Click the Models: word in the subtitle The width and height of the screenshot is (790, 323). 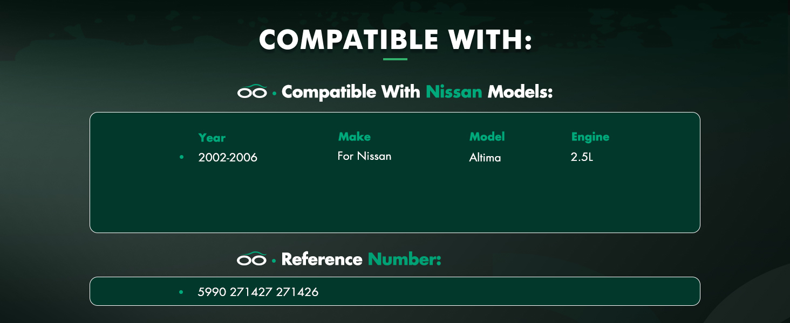click(x=520, y=92)
